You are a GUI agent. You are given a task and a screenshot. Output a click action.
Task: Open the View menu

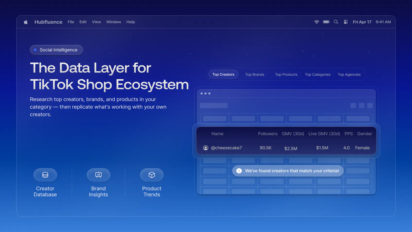click(96, 22)
